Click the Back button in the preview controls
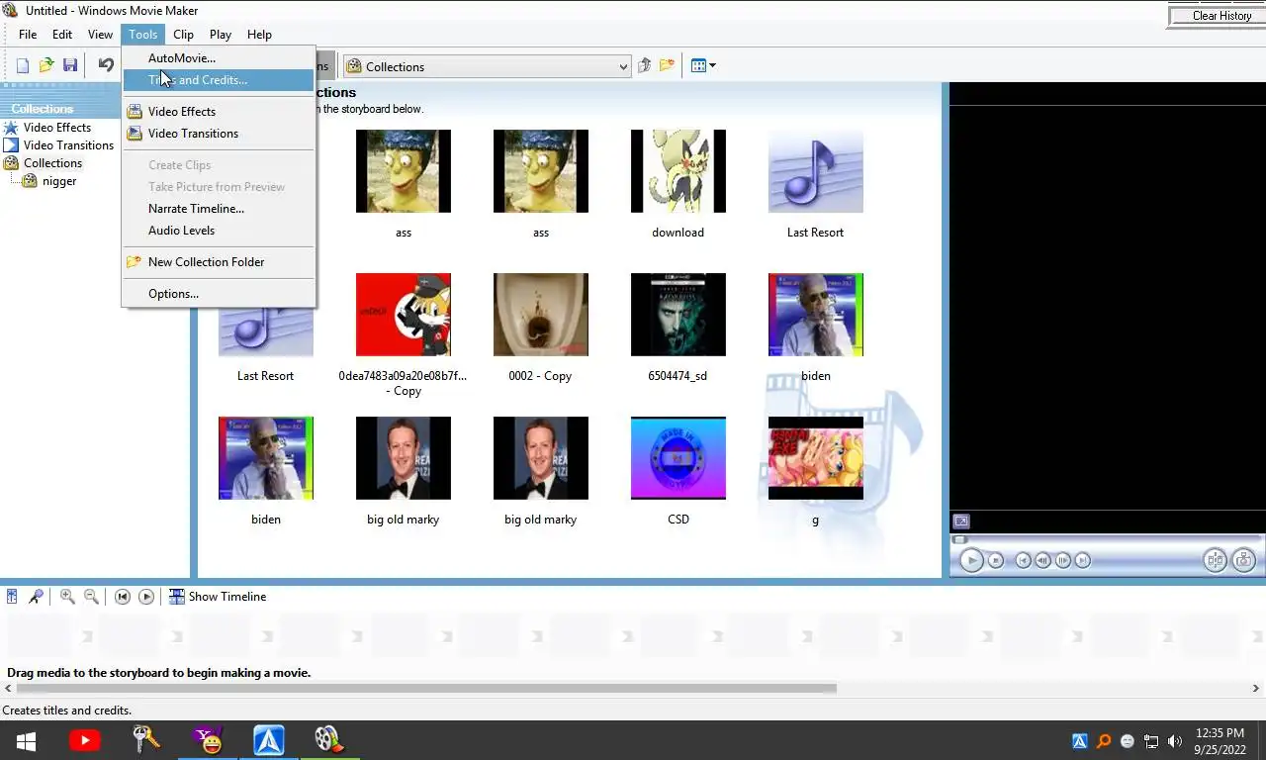Screen dimensions: 1266x760 [1024, 560]
